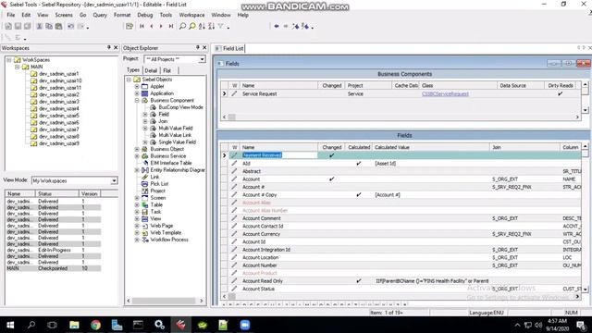Collapse the Business Component tree node
The height and width of the screenshot is (333, 592).
pyautogui.click(x=137, y=101)
